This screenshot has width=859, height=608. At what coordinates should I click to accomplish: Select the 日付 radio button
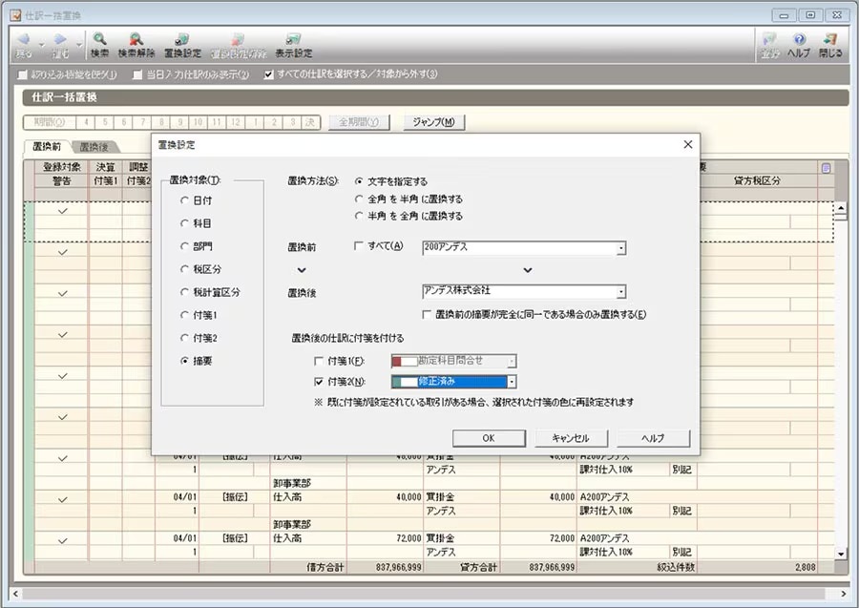[x=184, y=200]
